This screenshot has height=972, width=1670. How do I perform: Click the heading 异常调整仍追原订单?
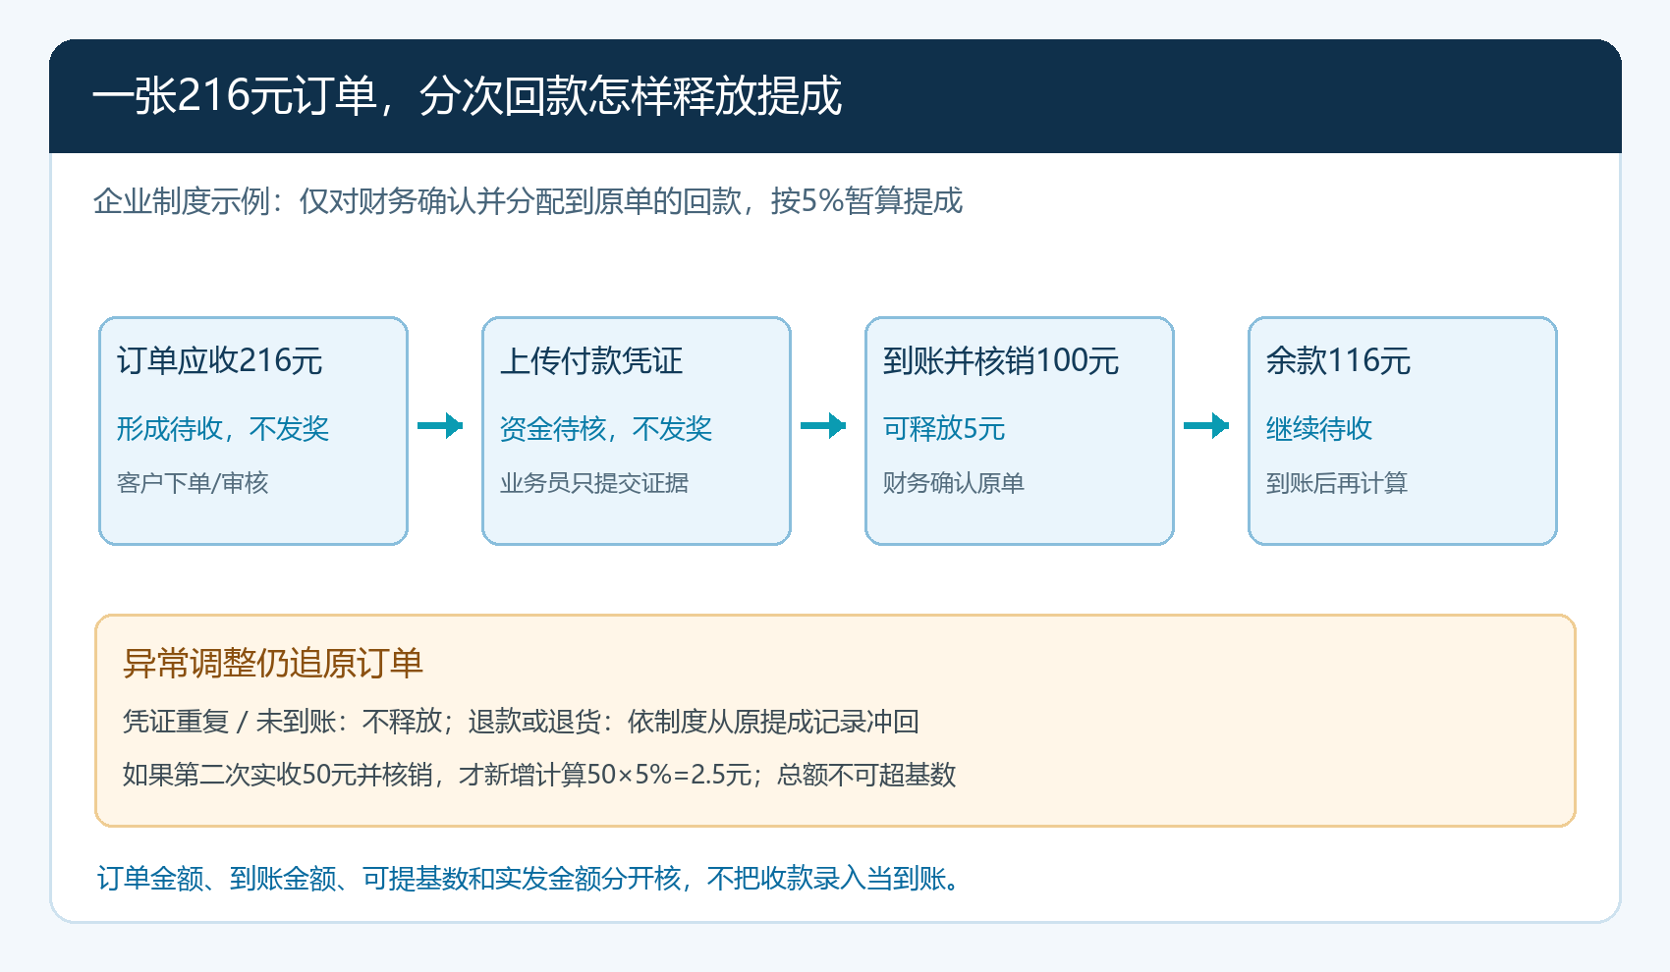(x=273, y=664)
